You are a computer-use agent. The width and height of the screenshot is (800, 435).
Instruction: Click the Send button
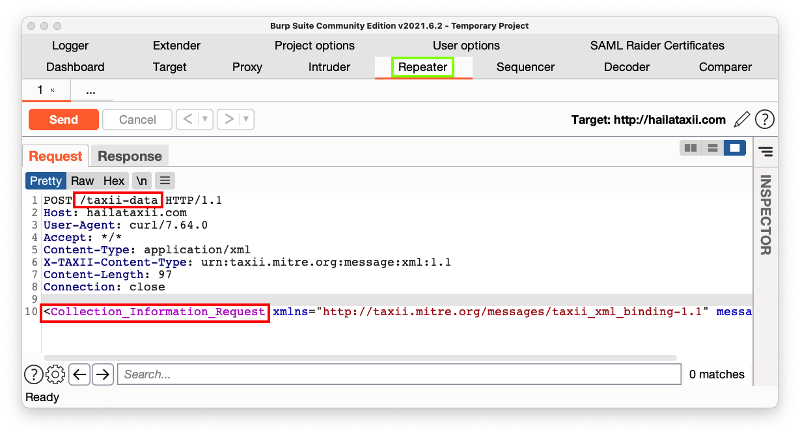(64, 120)
